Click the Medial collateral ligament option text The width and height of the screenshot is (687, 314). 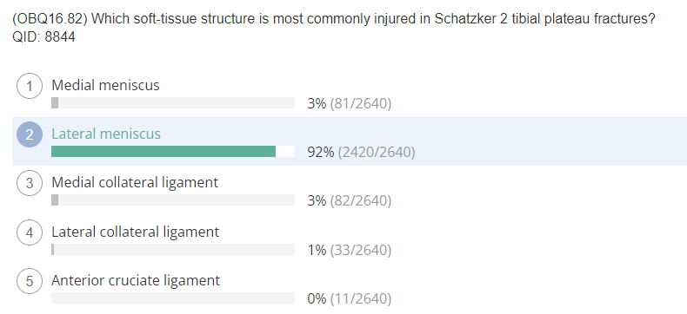tap(135, 182)
